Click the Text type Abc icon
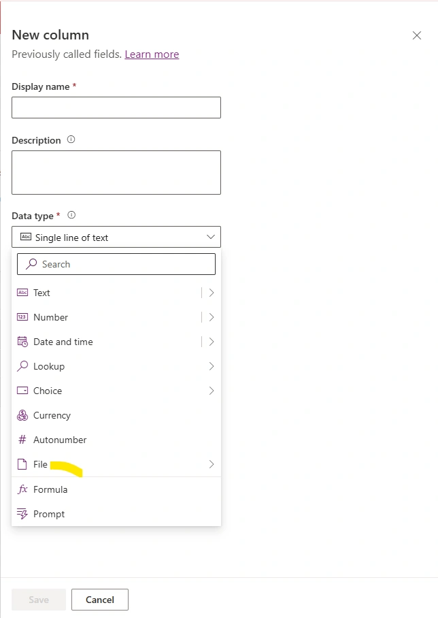The height and width of the screenshot is (618, 438). coord(22,293)
